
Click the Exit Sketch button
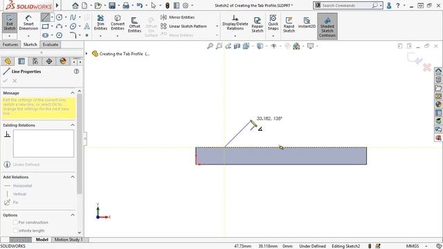[x=10, y=23]
